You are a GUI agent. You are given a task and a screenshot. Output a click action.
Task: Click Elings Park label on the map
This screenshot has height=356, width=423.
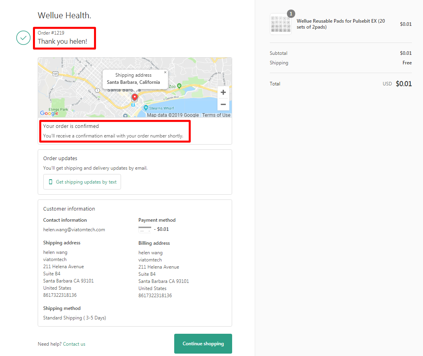coord(58,109)
